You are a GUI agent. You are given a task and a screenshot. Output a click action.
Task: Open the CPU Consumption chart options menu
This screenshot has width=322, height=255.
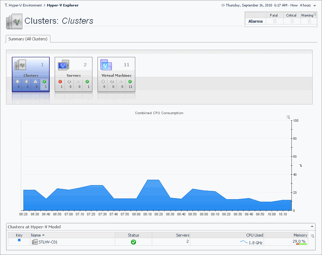[288, 117]
